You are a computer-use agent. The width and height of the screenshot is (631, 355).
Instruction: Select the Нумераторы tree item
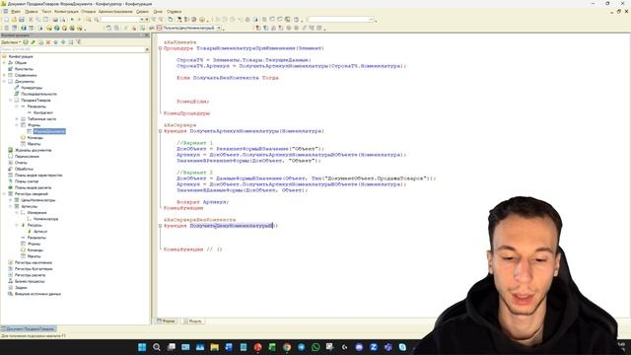point(32,88)
